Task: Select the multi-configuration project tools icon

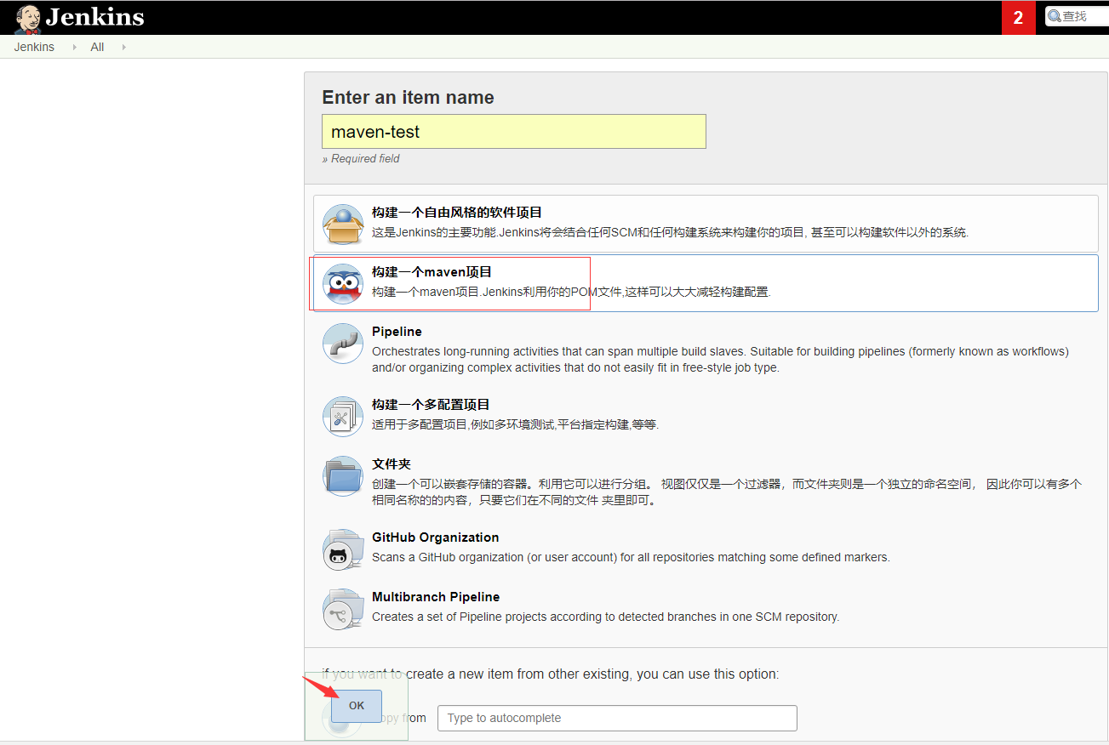Action: pos(343,417)
